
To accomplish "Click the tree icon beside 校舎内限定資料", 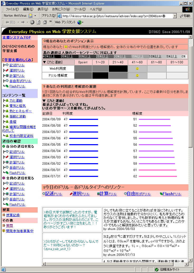I will (7, 136).
